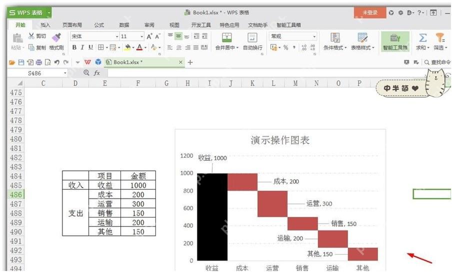Expand the Merge and Center dropdown arrow

[x=237, y=48]
